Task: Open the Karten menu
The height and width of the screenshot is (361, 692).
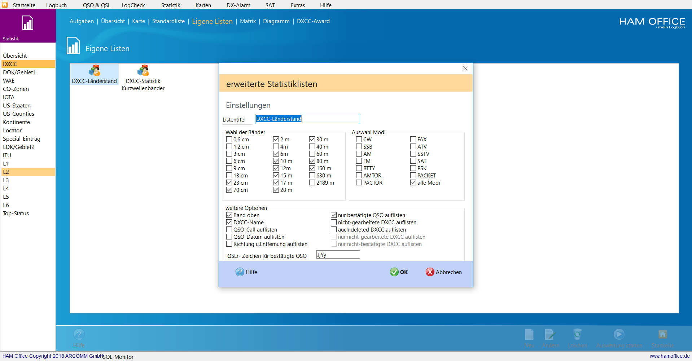Action: (203, 5)
